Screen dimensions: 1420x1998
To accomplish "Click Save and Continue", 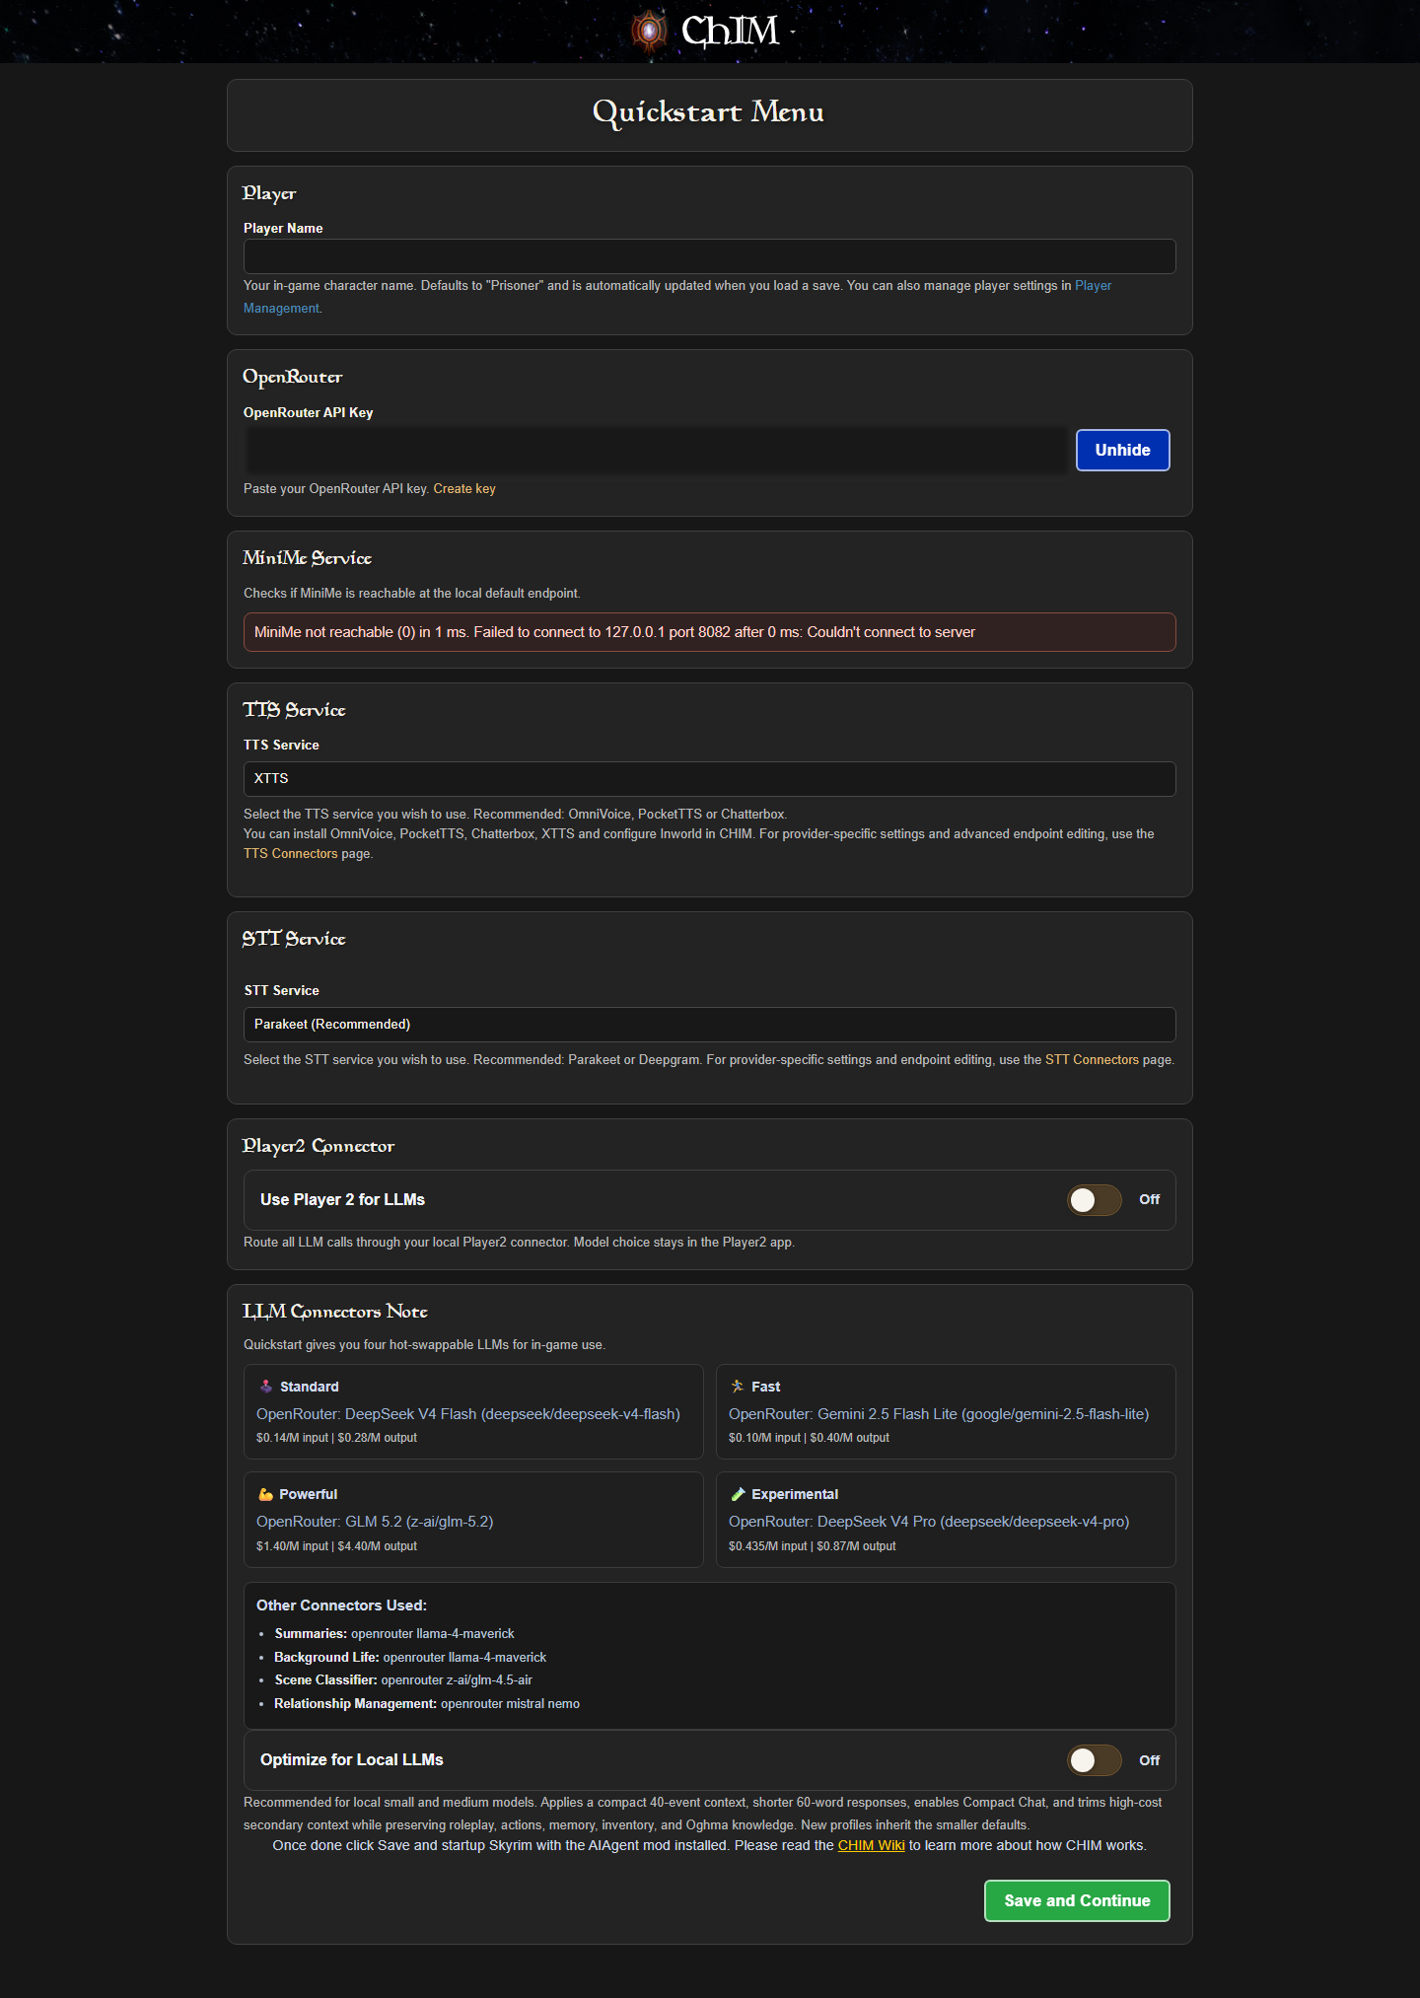I will 1077,1900.
